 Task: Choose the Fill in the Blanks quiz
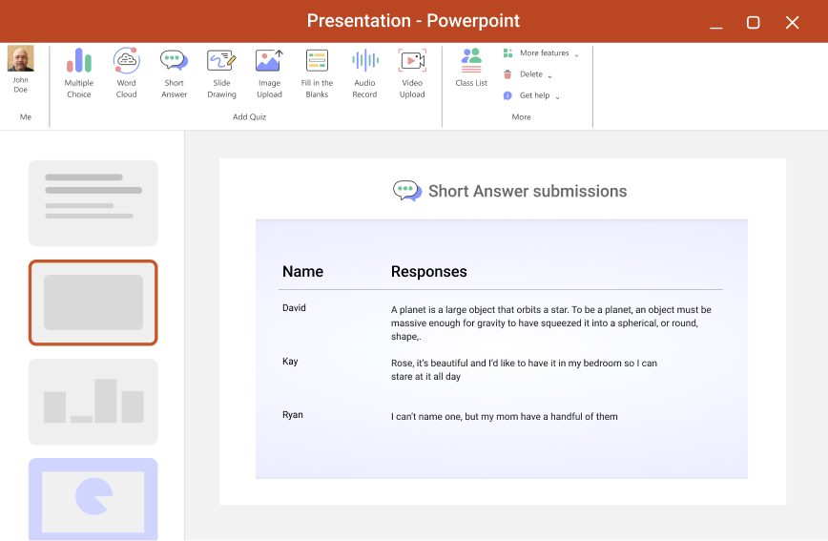coord(317,73)
